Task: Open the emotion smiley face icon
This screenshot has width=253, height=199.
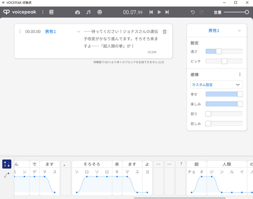Action: tap(100, 12)
